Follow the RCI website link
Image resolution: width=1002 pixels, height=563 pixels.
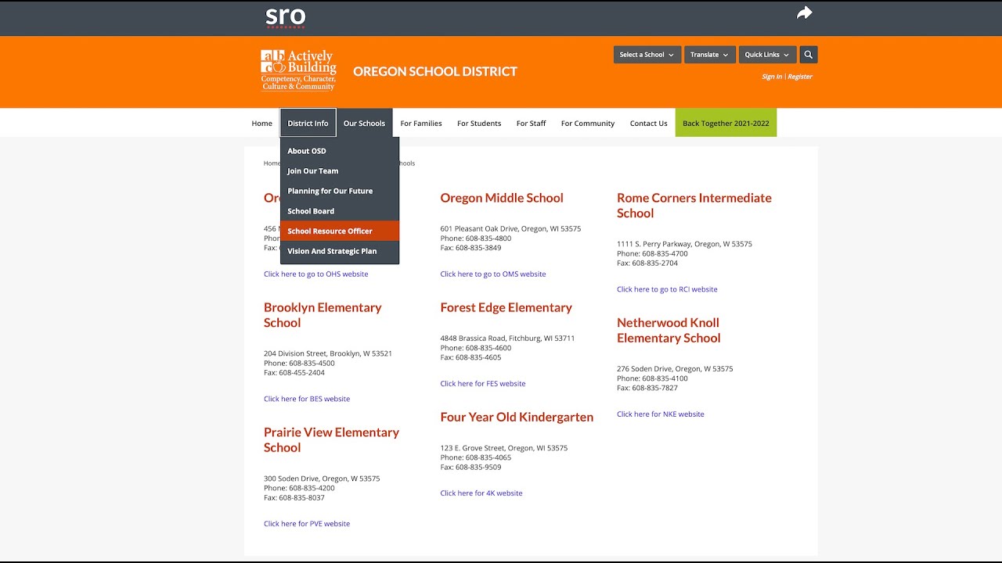(x=667, y=289)
